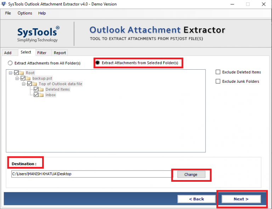Select Extract Attachments from All Folder(s)
The width and height of the screenshot is (272, 209).
(10, 63)
